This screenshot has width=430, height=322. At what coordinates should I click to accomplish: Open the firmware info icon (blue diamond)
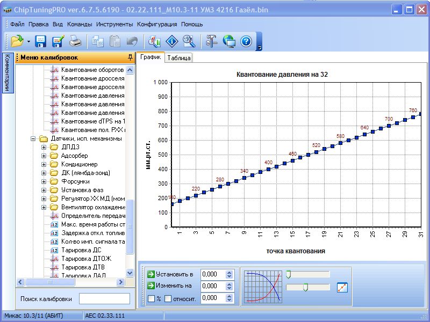point(171,41)
